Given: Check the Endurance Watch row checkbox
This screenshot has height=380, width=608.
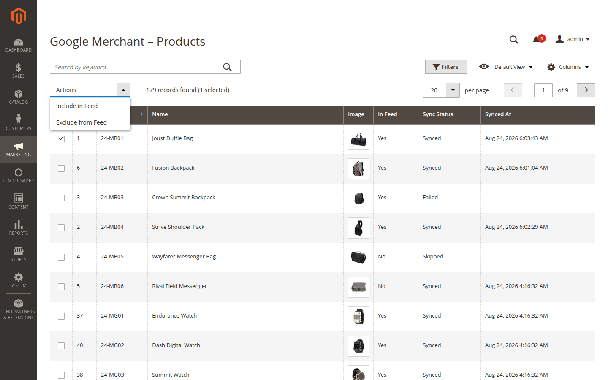Looking at the screenshot, I should coord(61,316).
